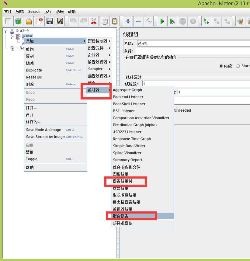The width and height of the screenshot is (250, 261).
Task: Expand all with plus icon
Action: pyautogui.click(x=128, y=22)
